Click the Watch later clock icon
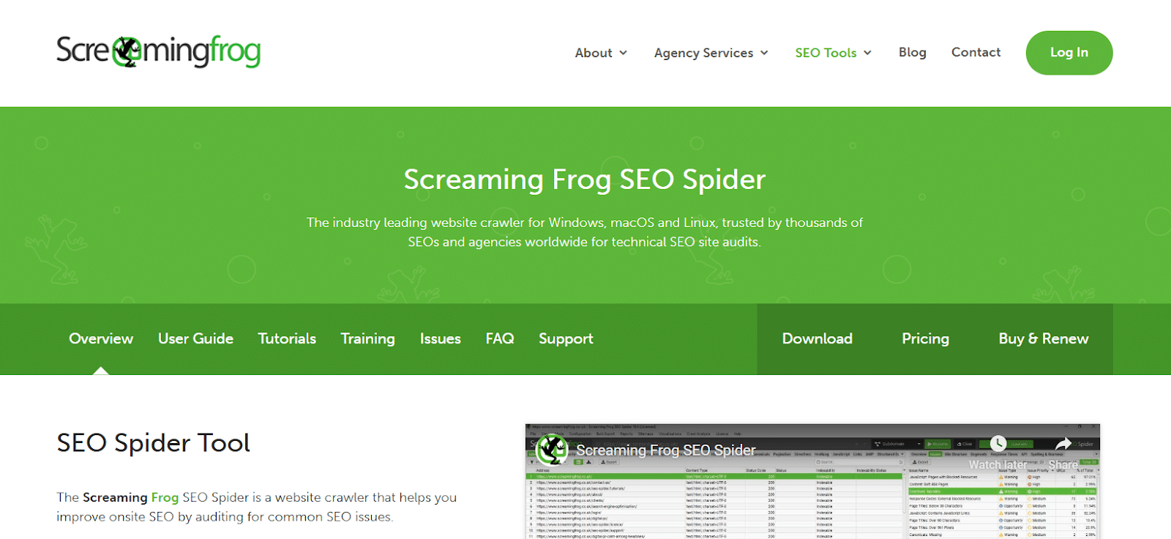Screen dimensions: 1171x539 pos(998,444)
